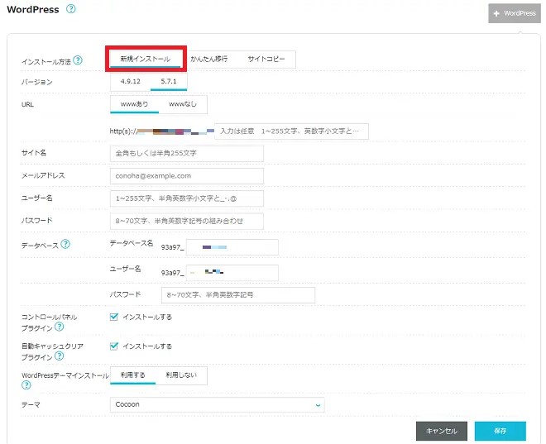Open help for コントロールパネルプラグイン

click(x=60, y=327)
